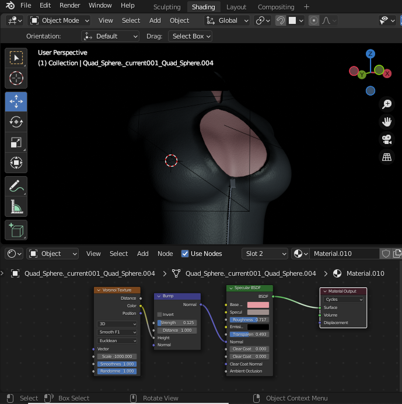
Task: Click the pan view hand icon
Action: pos(386,122)
